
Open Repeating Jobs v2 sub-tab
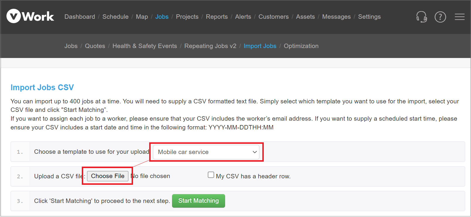point(210,46)
